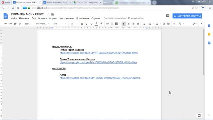Open the editing mode pencil dropdown
The image size is (213, 120).
pos(195,24)
